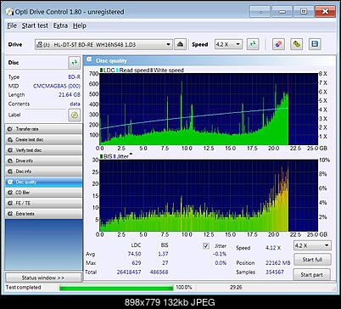
Task: Click the Position value 22162 MB
Action: 277,263
